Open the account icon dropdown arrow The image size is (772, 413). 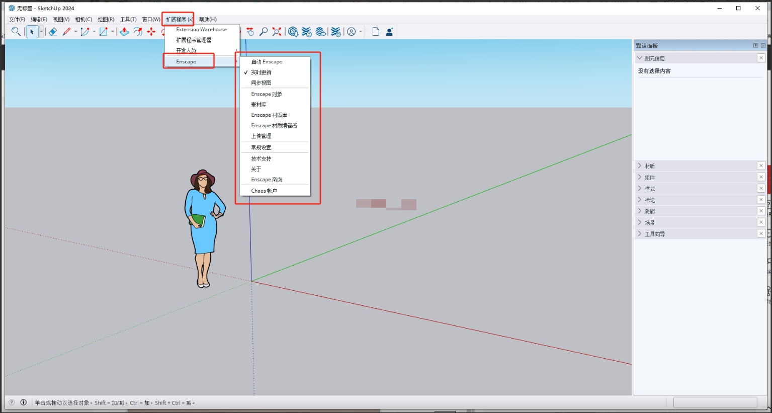click(361, 32)
